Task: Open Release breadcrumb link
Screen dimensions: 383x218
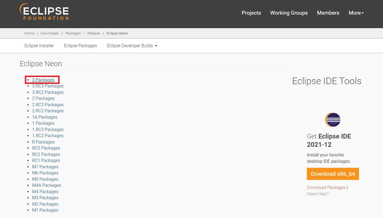Action: 94,33
